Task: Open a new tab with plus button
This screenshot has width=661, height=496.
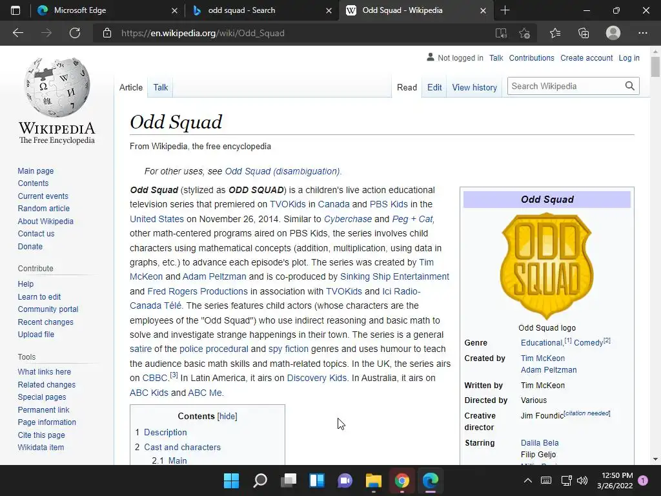Action: 505,10
